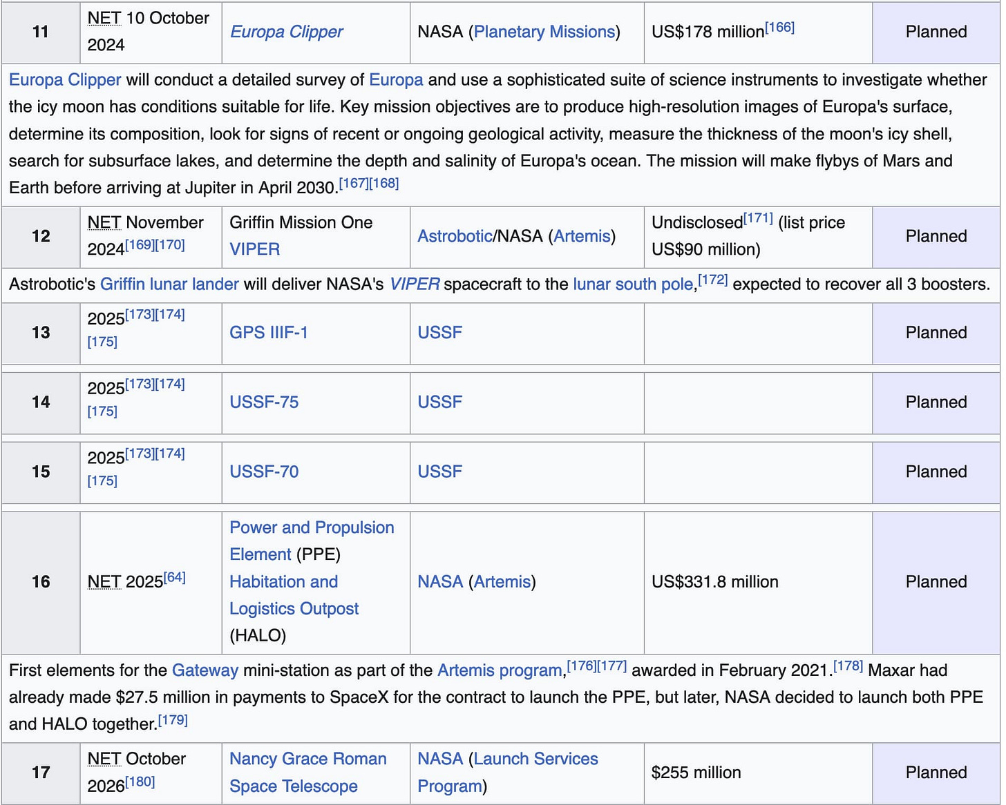Follow the NASA link in row 17
The height and width of the screenshot is (805, 1006).
click(x=440, y=759)
